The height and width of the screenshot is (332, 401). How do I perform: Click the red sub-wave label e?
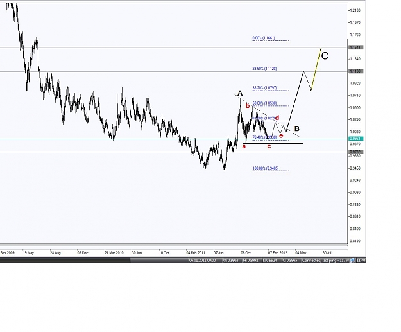point(281,135)
